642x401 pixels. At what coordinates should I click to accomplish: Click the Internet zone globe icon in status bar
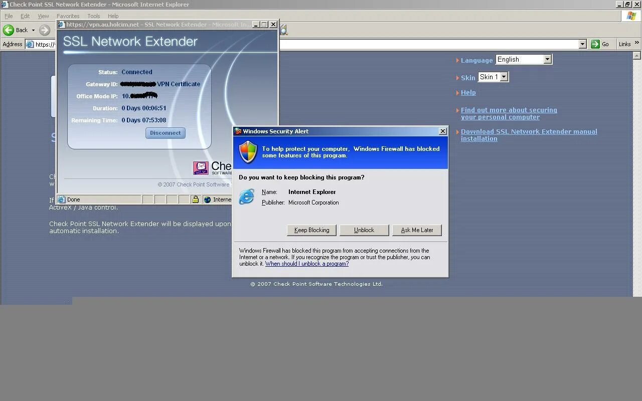point(207,199)
